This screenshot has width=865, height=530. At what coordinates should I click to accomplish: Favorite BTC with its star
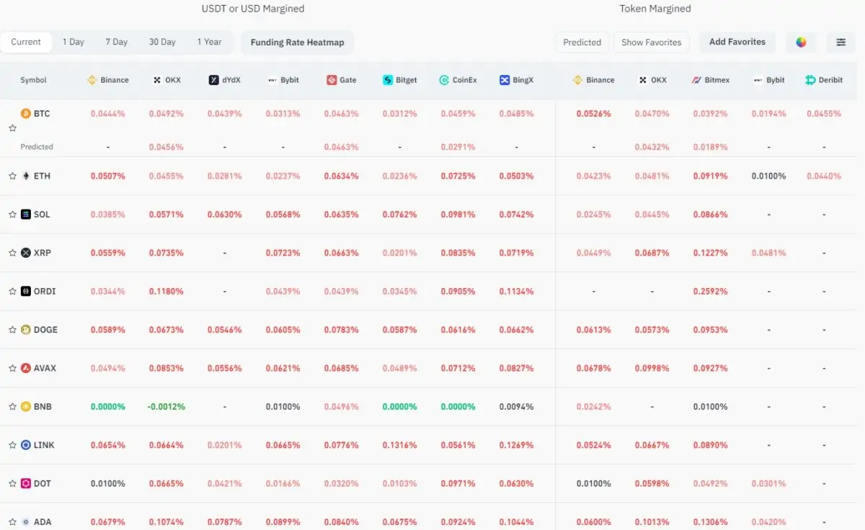point(12,128)
